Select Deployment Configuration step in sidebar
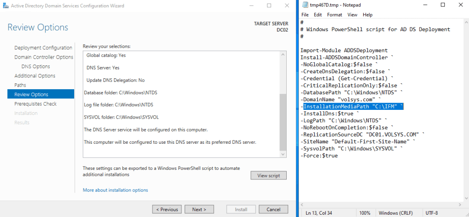Image resolution: width=469 pixels, height=217 pixels. (x=43, y=48)
